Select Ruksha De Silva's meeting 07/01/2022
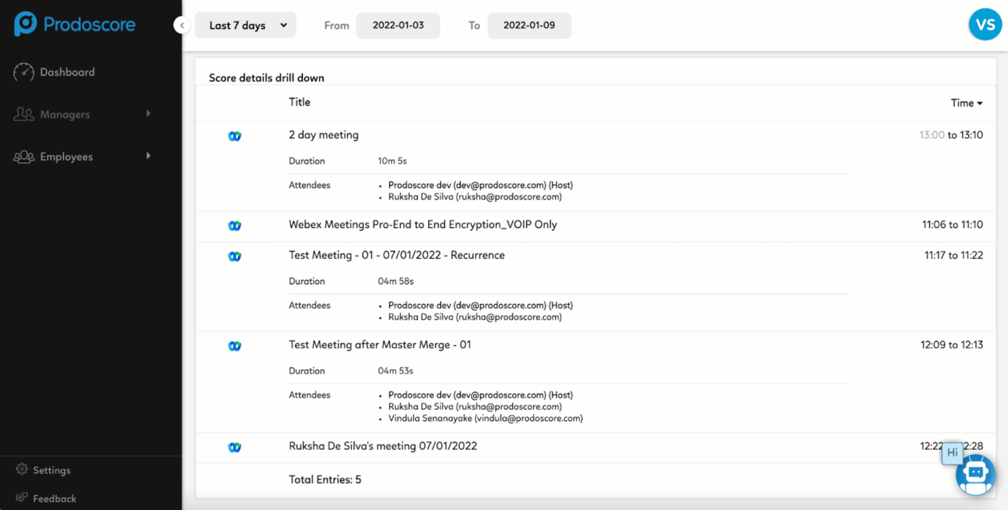 point(383,446)
